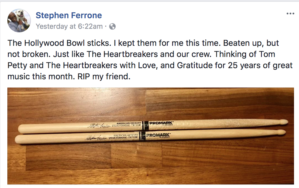Click "AMERICAN HICKORY" text on the upper drumstick

(129, 123)
